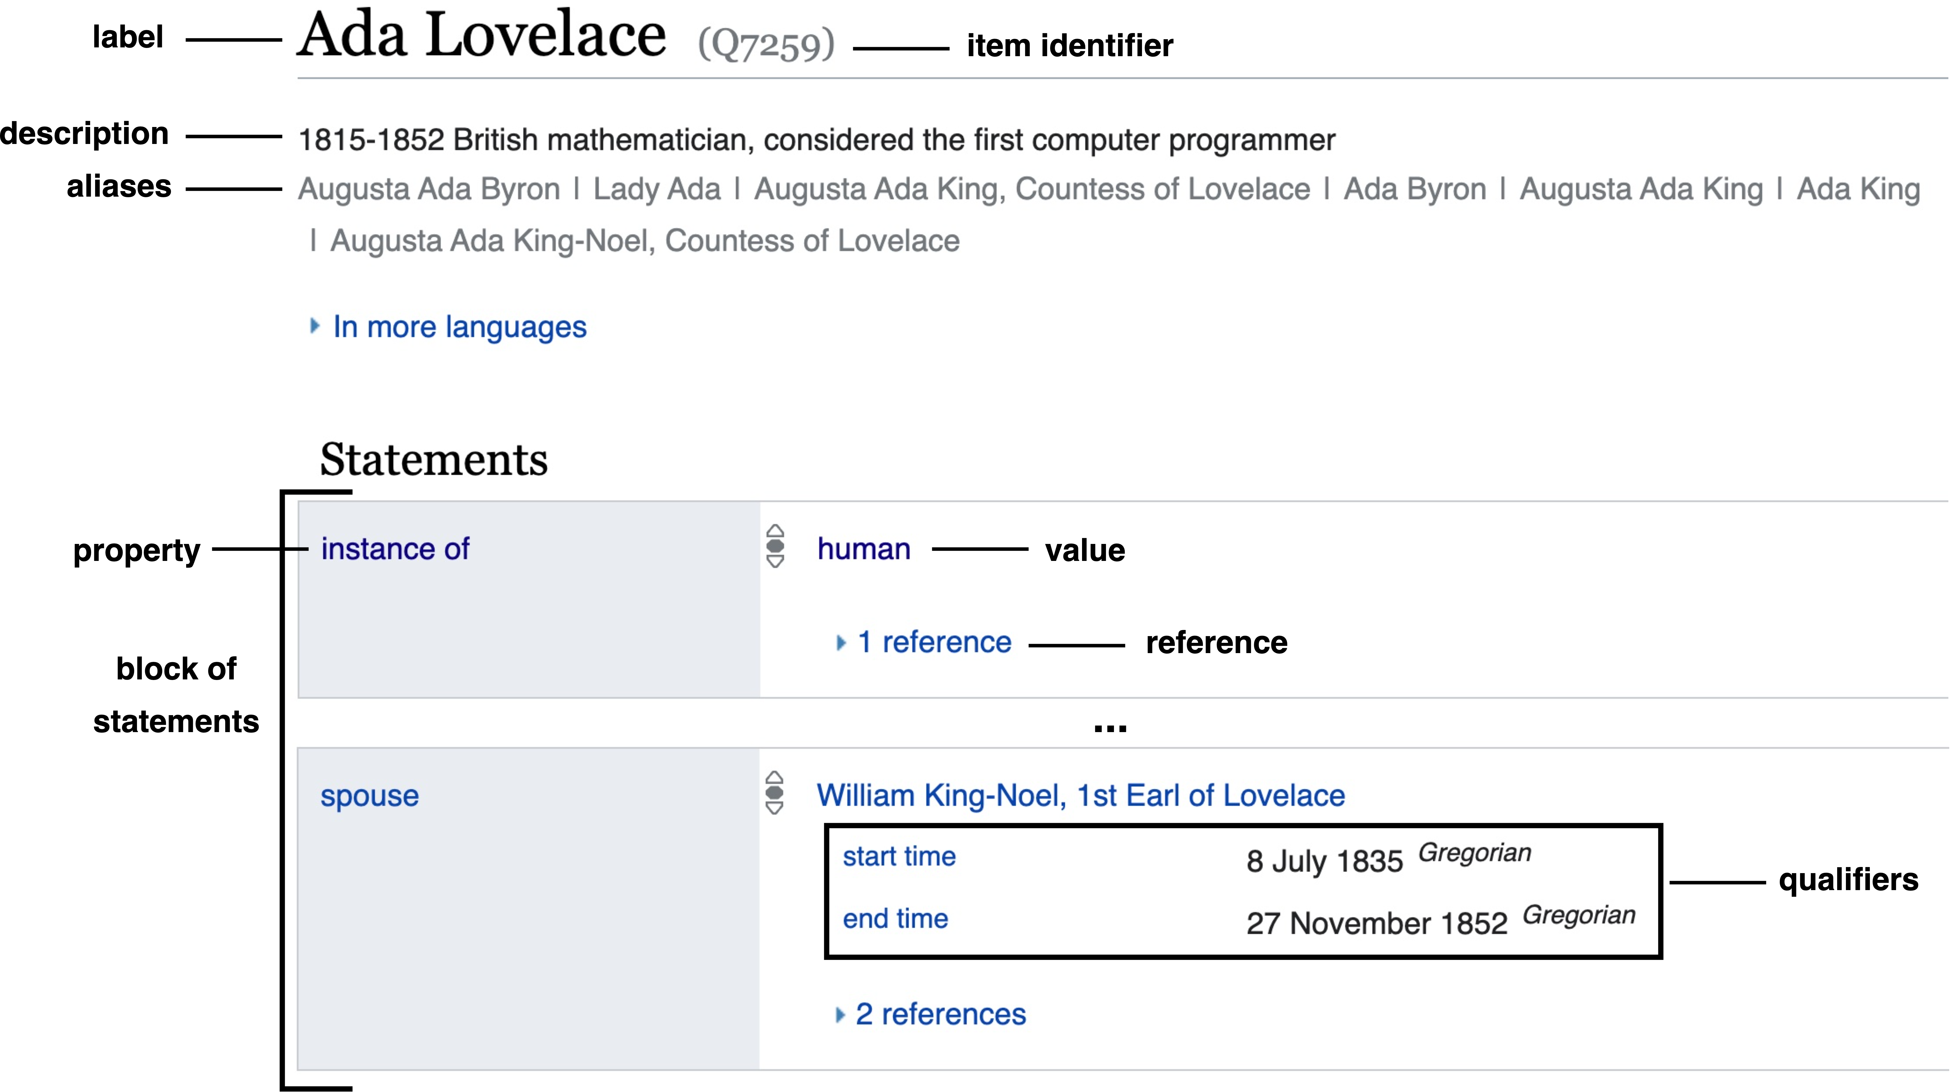
Task: Click the Lady Ada alias
Action: pyautogui.click(x=657, y=189)
